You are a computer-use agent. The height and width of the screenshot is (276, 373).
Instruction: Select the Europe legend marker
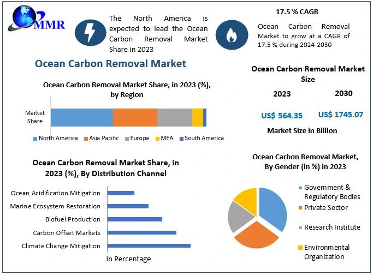[127, 139]
